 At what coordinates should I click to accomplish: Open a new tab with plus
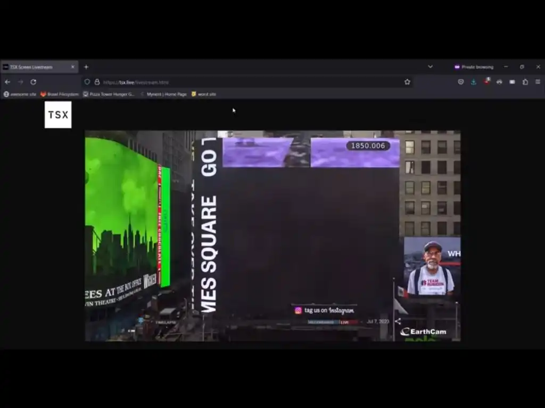pyautogui.click(x=86, y=67)
